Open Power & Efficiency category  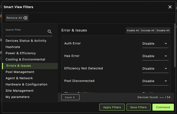(21, 53)
